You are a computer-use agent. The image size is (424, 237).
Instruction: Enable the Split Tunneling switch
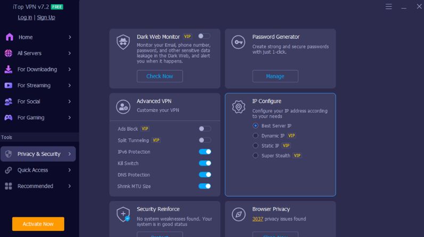[205, 140]
